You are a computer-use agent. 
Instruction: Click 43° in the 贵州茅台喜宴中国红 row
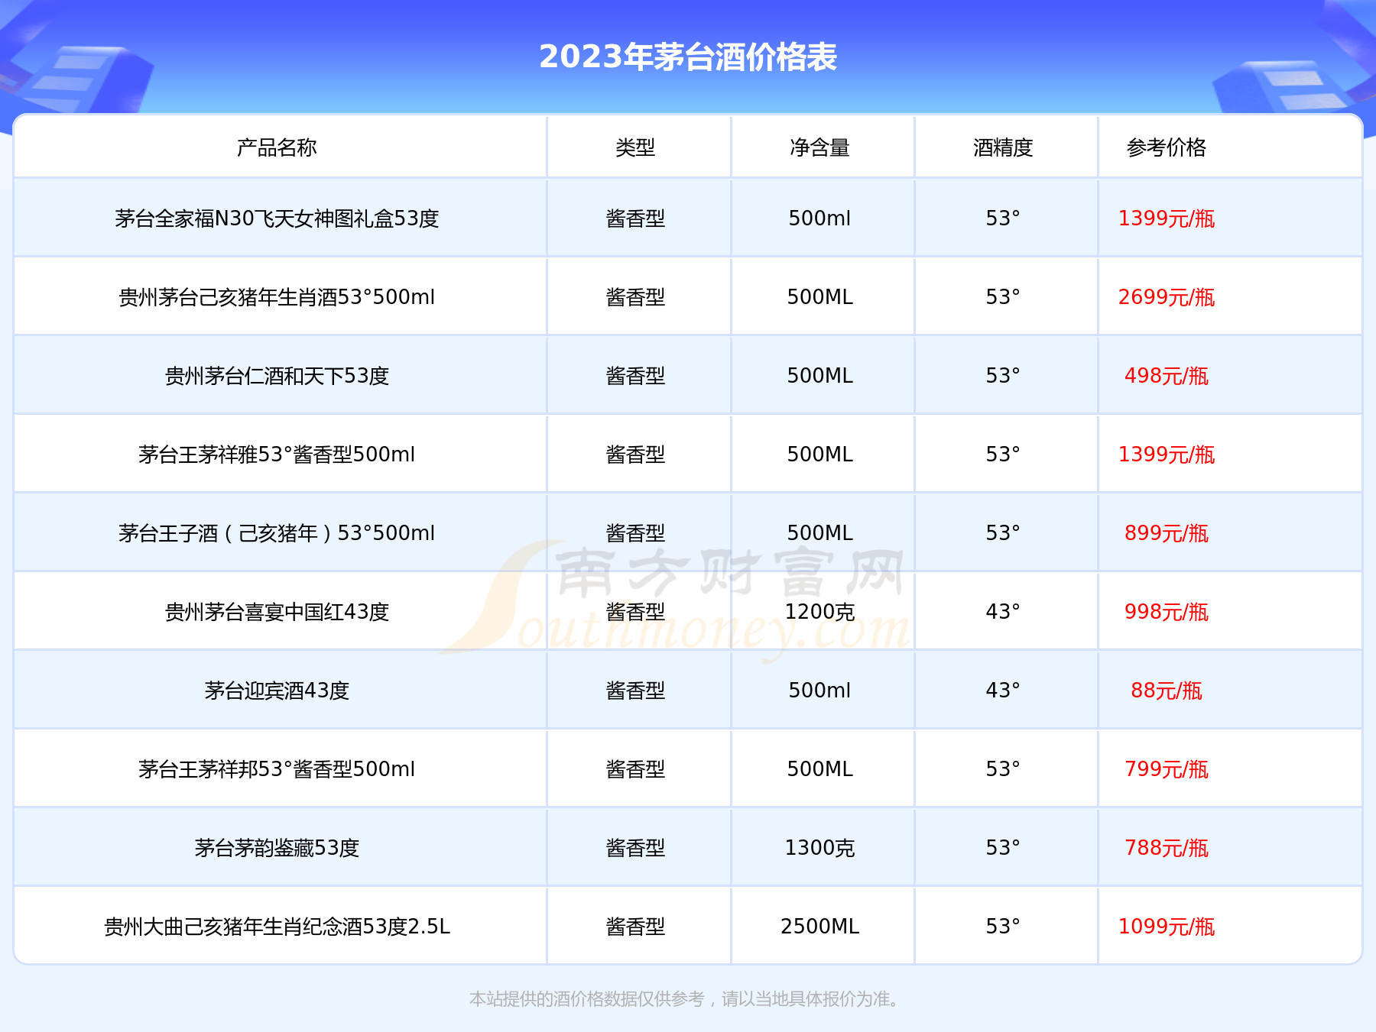[1003, 612]
